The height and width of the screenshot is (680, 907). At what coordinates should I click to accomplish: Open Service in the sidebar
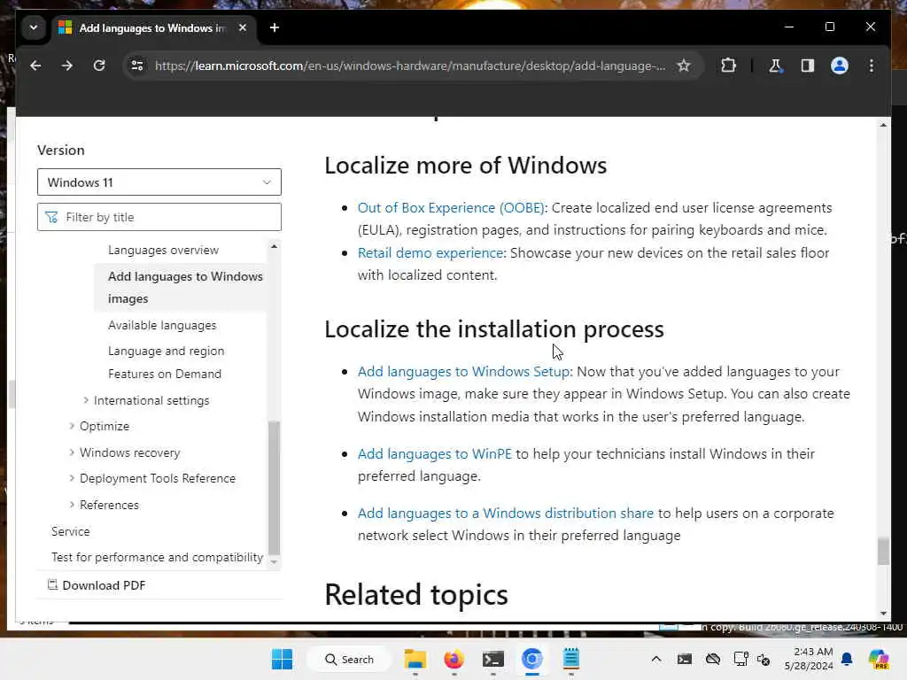pos(71,531)
